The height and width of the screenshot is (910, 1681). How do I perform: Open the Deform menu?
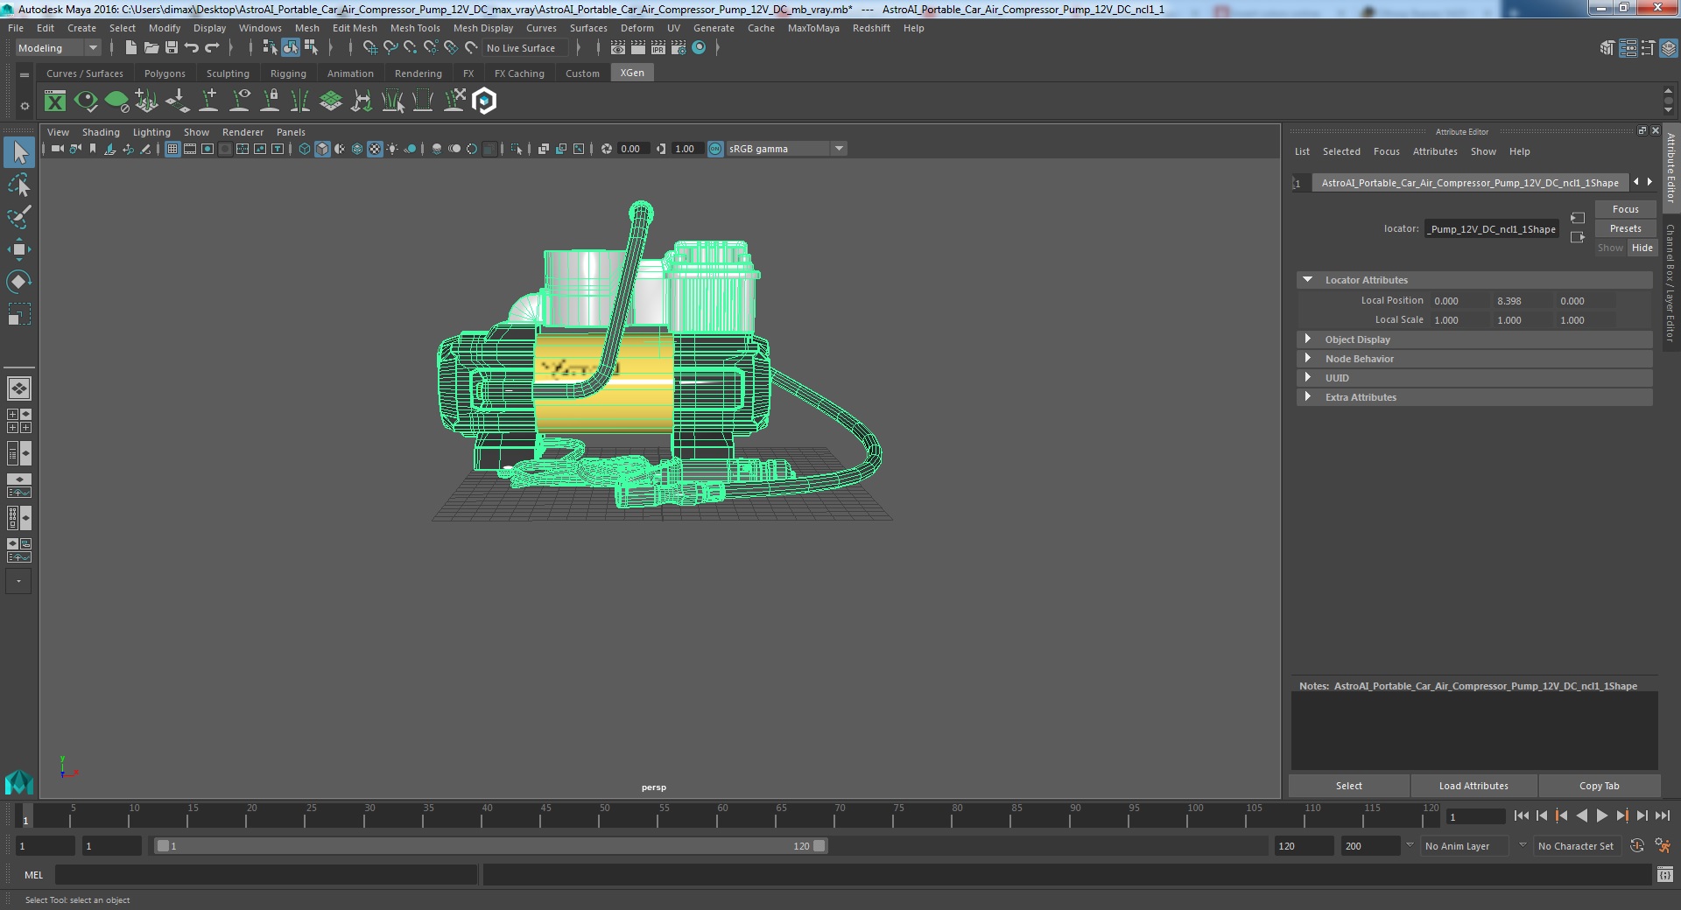tap(637, 28)
